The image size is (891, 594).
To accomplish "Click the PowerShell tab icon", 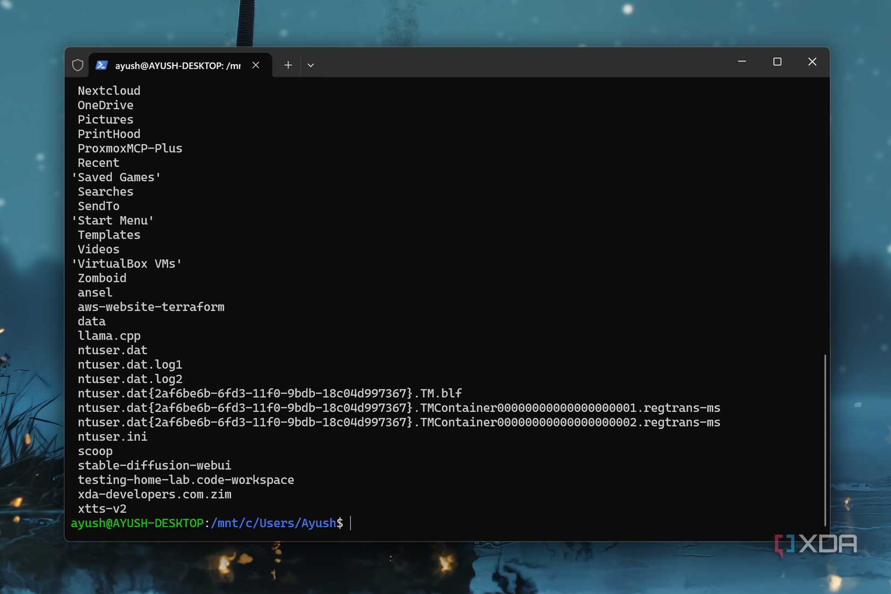I will [x=102, y=65].
